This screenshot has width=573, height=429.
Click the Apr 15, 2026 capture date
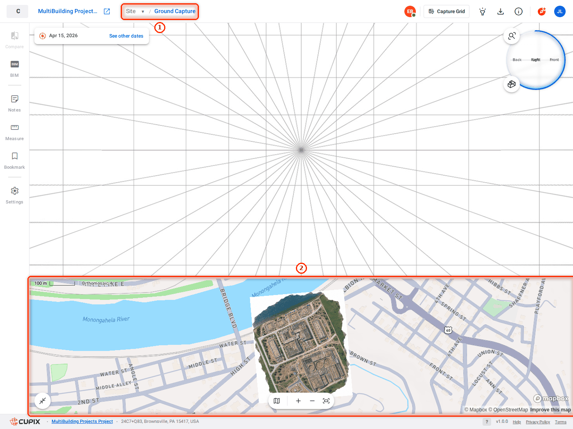point(63,36)
